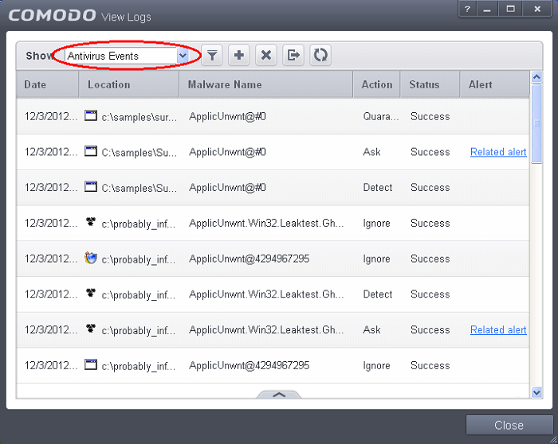Select Ignore action in last row
The height and width of the screenshot is (444, 558).
[x=376, y=365]
